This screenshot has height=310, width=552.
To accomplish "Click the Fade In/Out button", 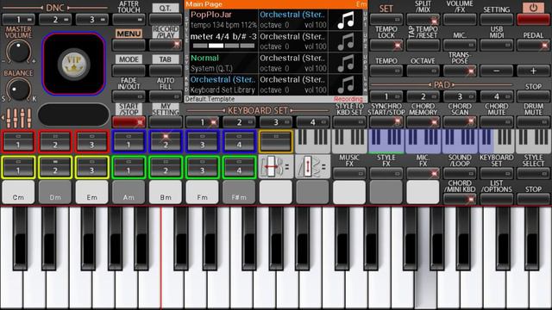I will click(x=129, y=96).
